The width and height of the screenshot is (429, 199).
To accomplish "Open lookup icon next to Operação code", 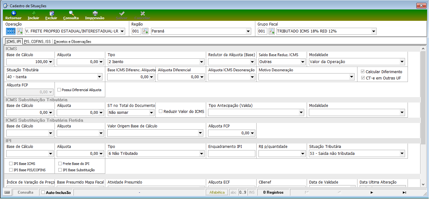I will point(20,31).
